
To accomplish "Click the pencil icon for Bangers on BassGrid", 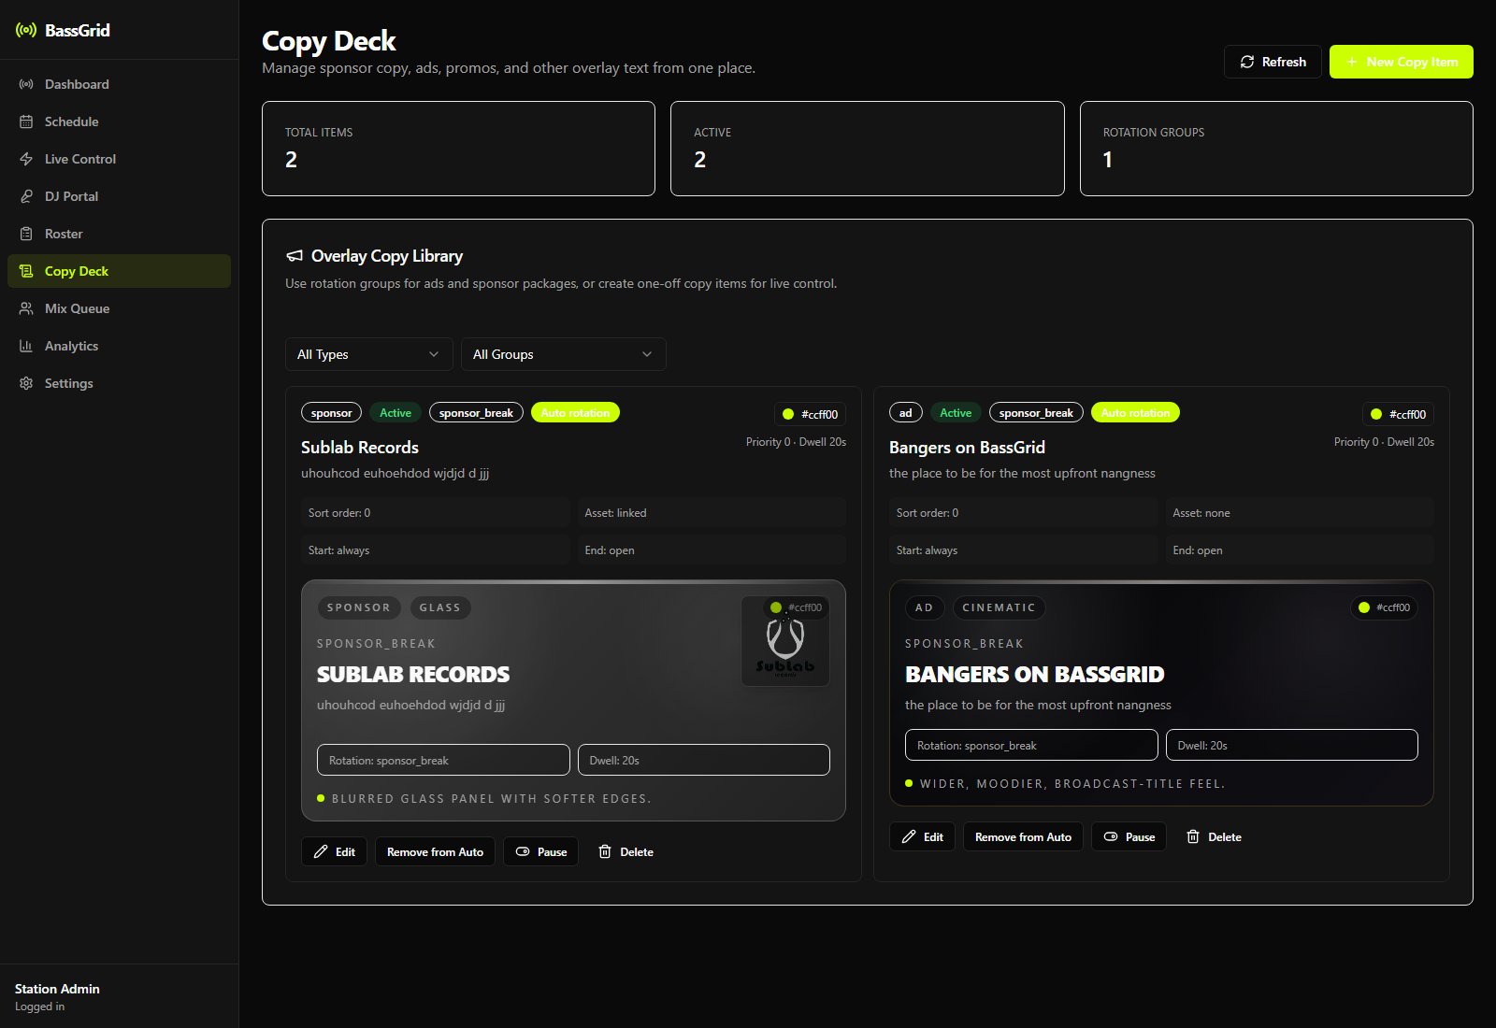I will [909, 836].
